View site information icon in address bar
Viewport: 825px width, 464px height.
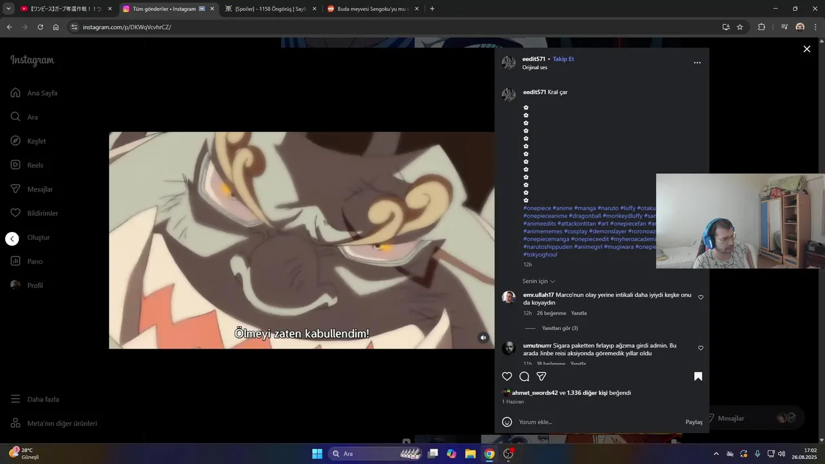point(74,27)
